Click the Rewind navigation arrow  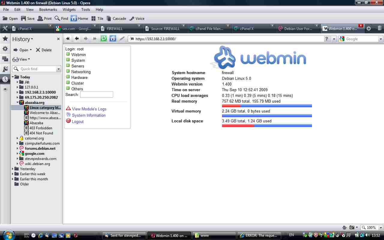pyautogui.click(x=68, y=39)
